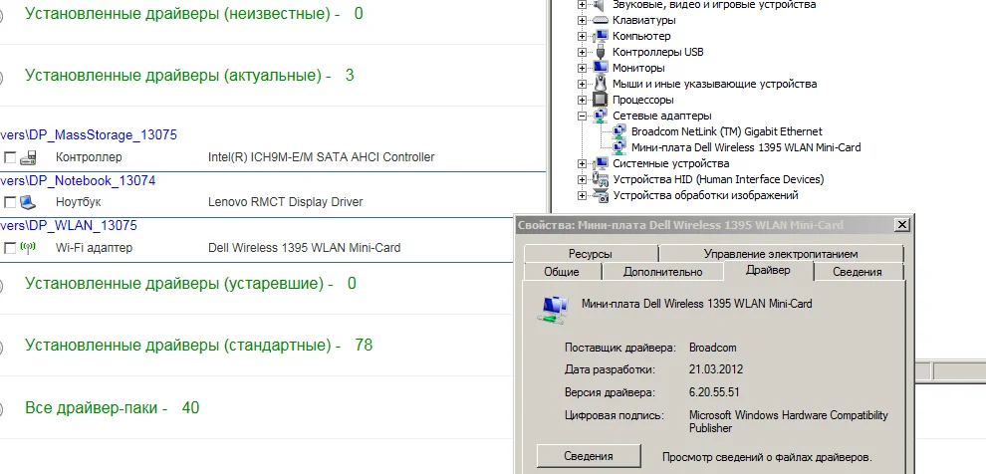Click the adapter icon for Broadcom NetLink Gigabit Ethernet
Screen dimensions: 986x474
[x=619, y=131]
